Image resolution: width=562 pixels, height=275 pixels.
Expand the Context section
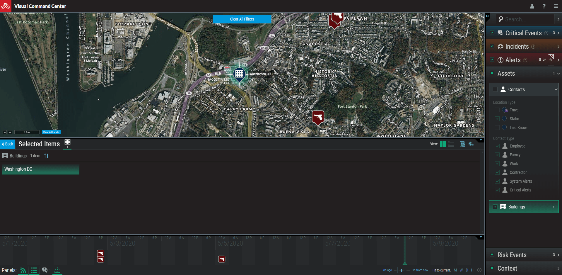pos(558,268)
